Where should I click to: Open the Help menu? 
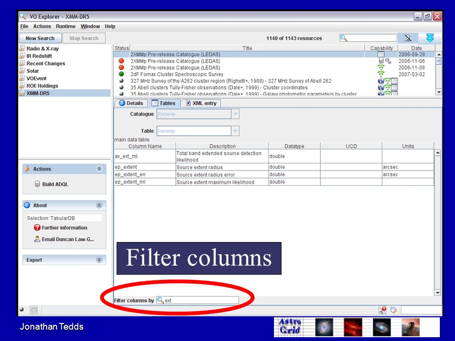tap(110, 27)
